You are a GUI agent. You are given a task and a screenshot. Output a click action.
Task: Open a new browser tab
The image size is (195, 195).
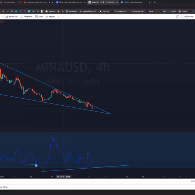tap(154, 2)
